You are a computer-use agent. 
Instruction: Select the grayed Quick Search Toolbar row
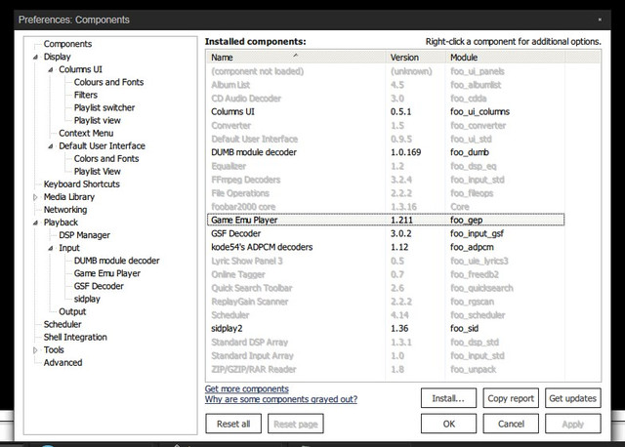(386, 288)
